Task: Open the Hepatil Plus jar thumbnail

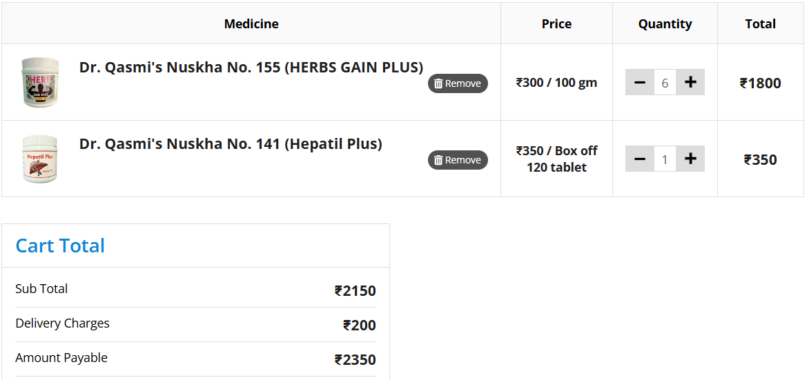Action: click(41, 159)
